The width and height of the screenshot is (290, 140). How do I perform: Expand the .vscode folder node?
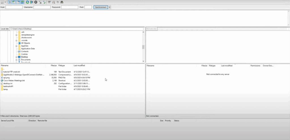pyautogui.click(x=16, y=40)
